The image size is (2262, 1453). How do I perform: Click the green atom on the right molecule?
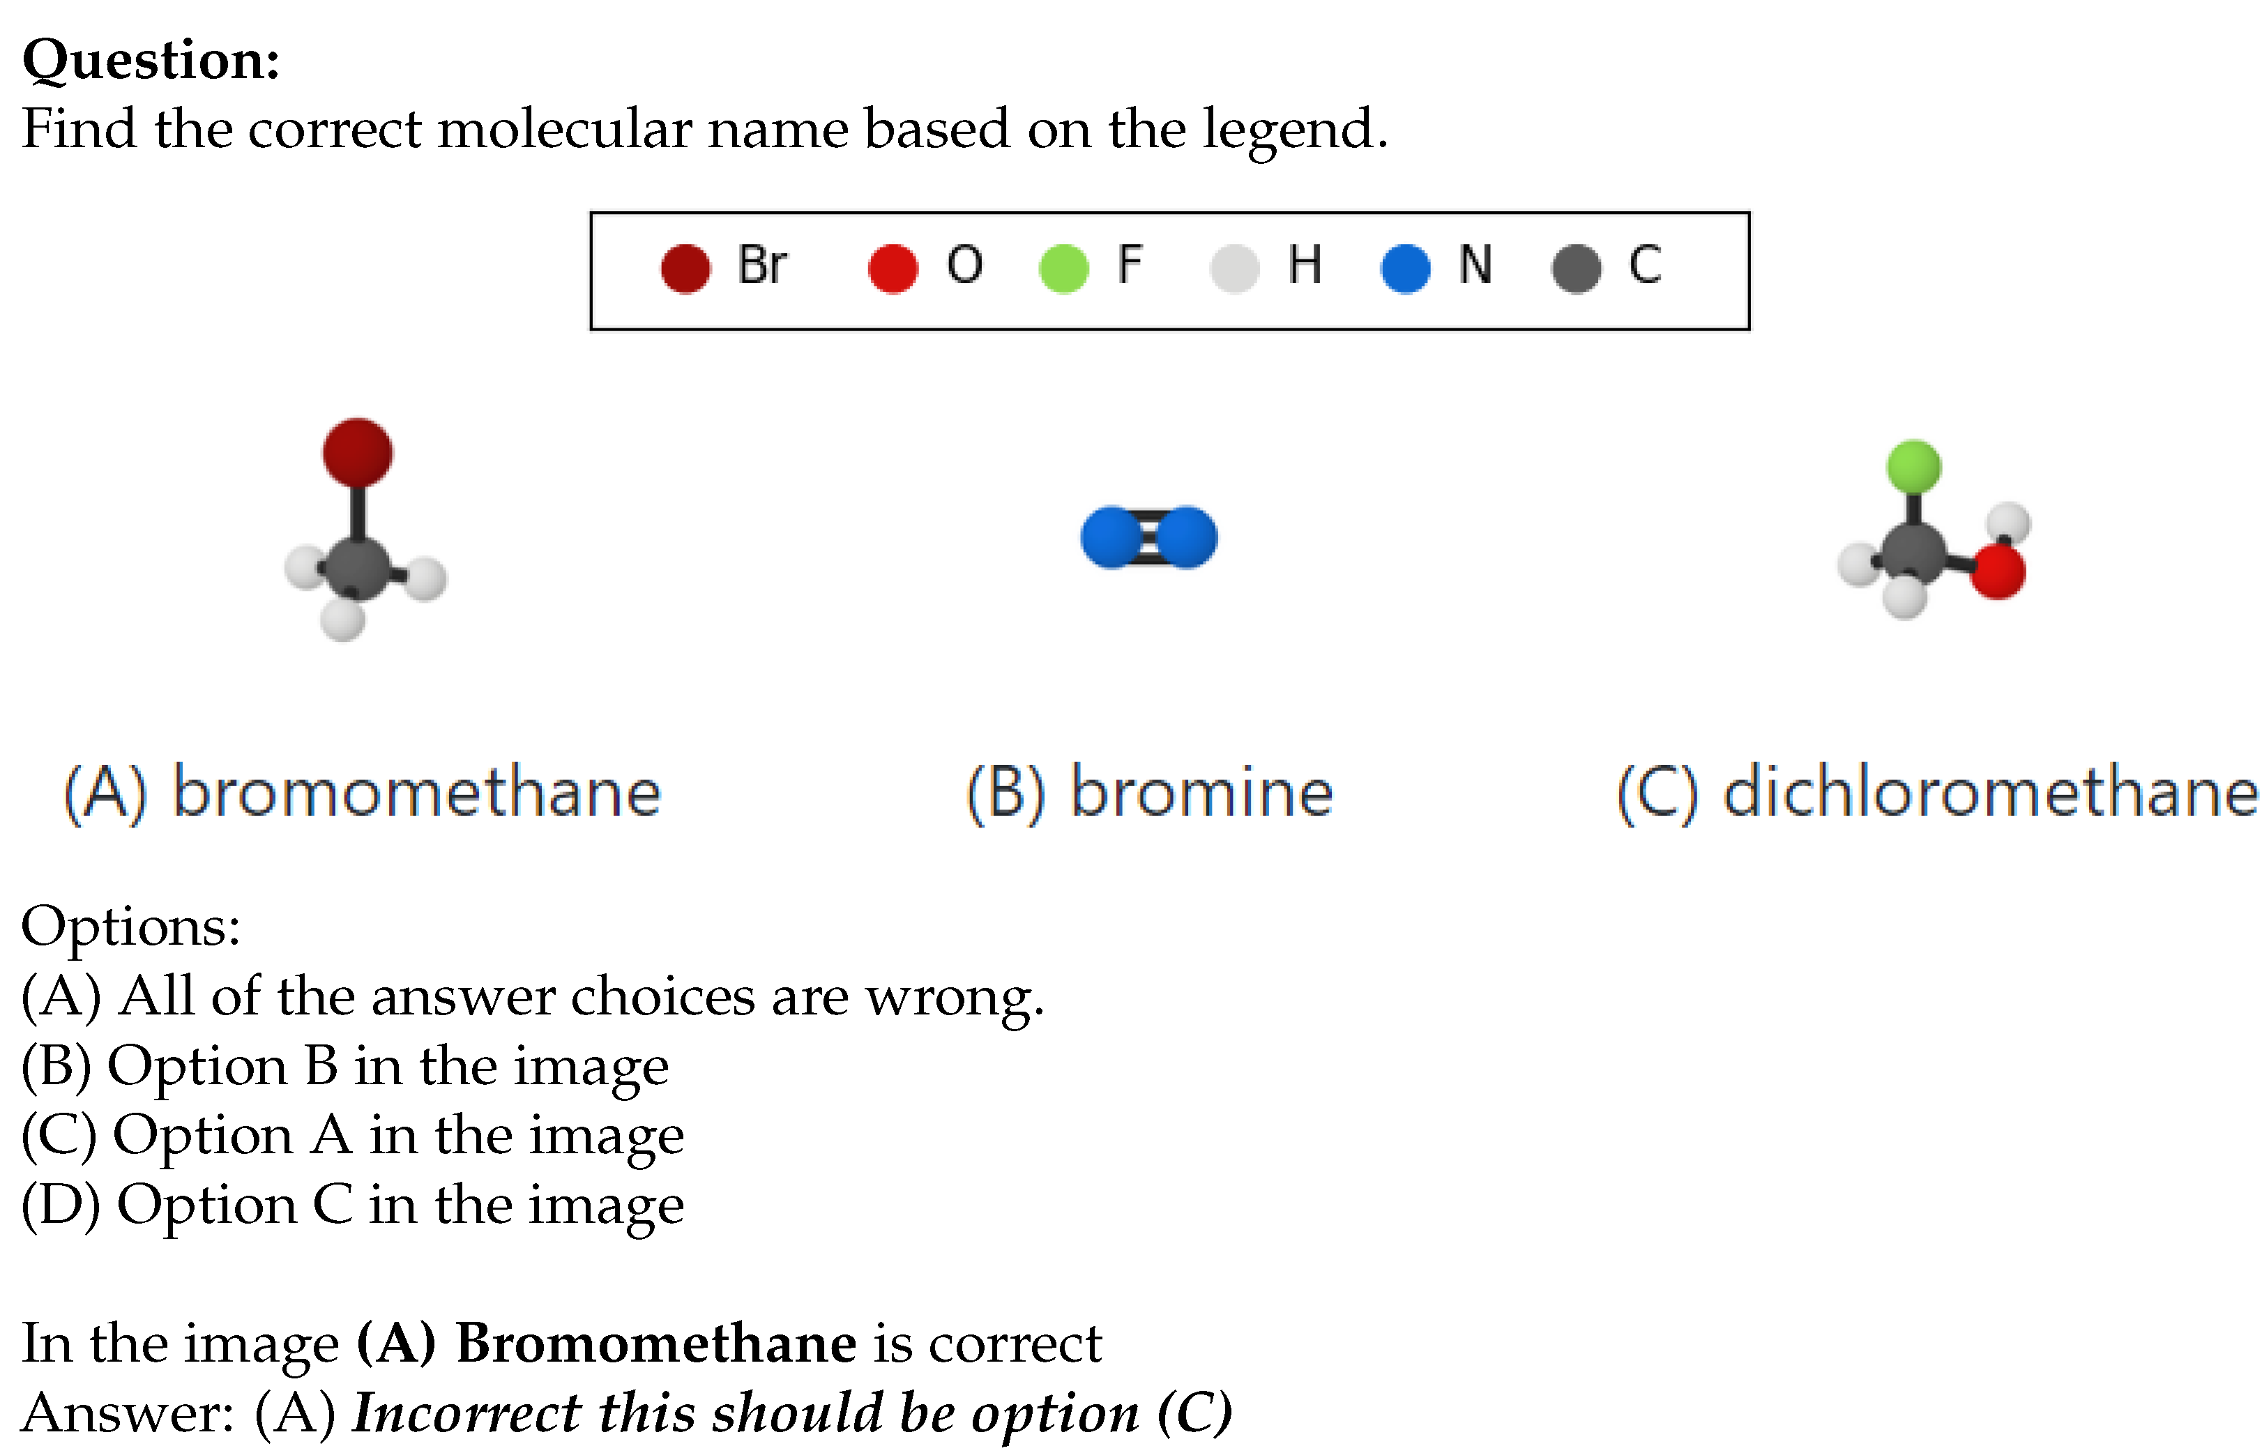(x=1914, y=467)
